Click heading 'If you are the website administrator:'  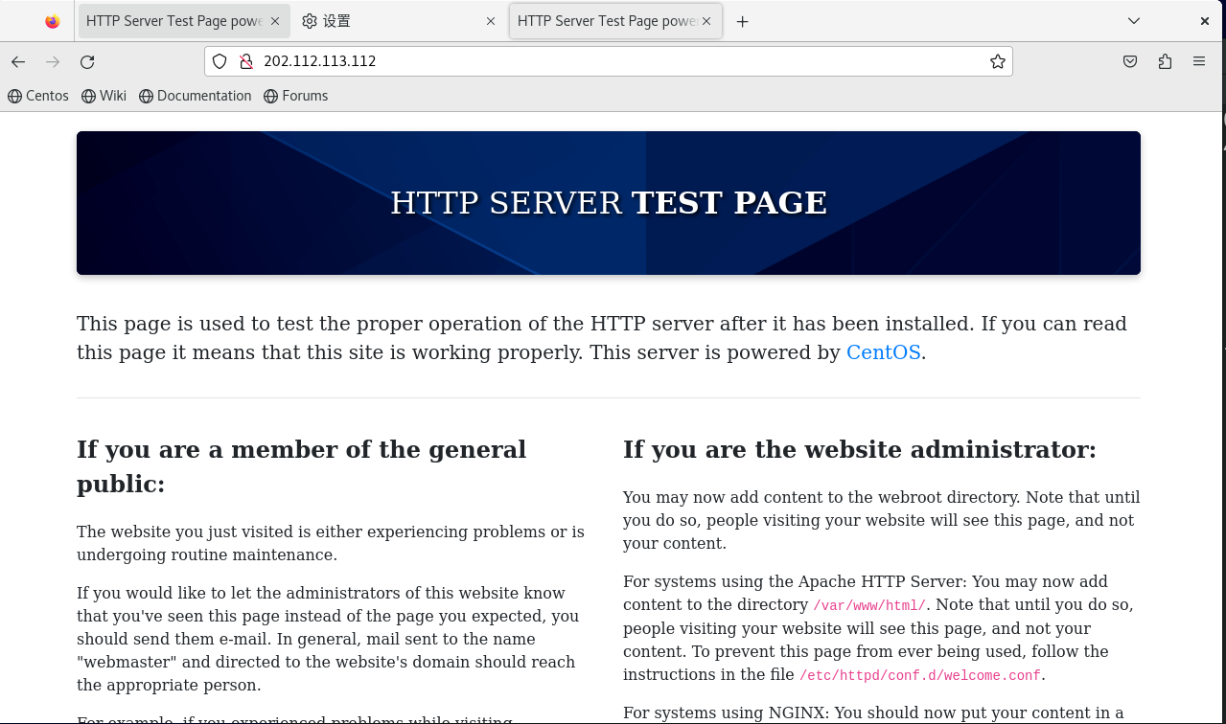click(860, 449)
